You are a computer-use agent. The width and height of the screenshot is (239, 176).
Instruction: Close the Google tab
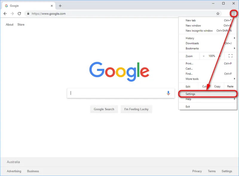(52, 6)
